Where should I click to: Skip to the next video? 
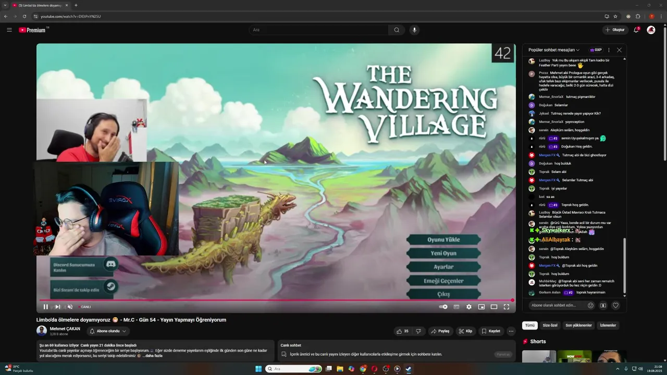pos(57,307)
